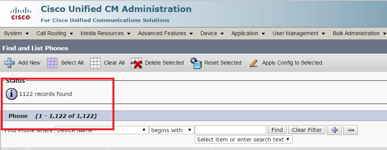Open the Media Resources menu
Viewport: 387px width, 150px height.
click(x=105, y=34)
